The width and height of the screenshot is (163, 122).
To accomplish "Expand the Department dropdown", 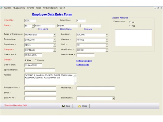I will click(55, 45).
